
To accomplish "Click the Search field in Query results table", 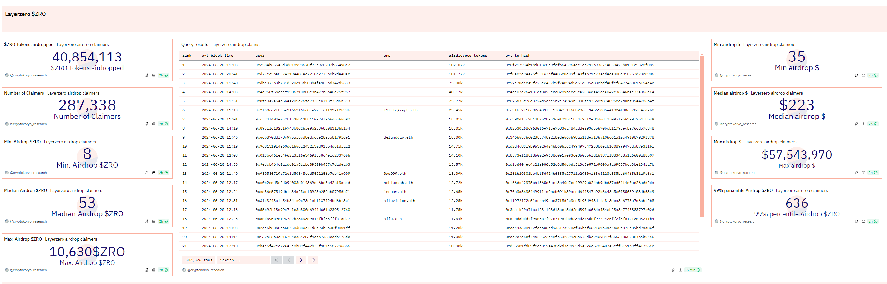I will 243,260.
